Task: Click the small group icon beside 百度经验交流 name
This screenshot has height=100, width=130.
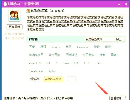Action: [28, 11]
